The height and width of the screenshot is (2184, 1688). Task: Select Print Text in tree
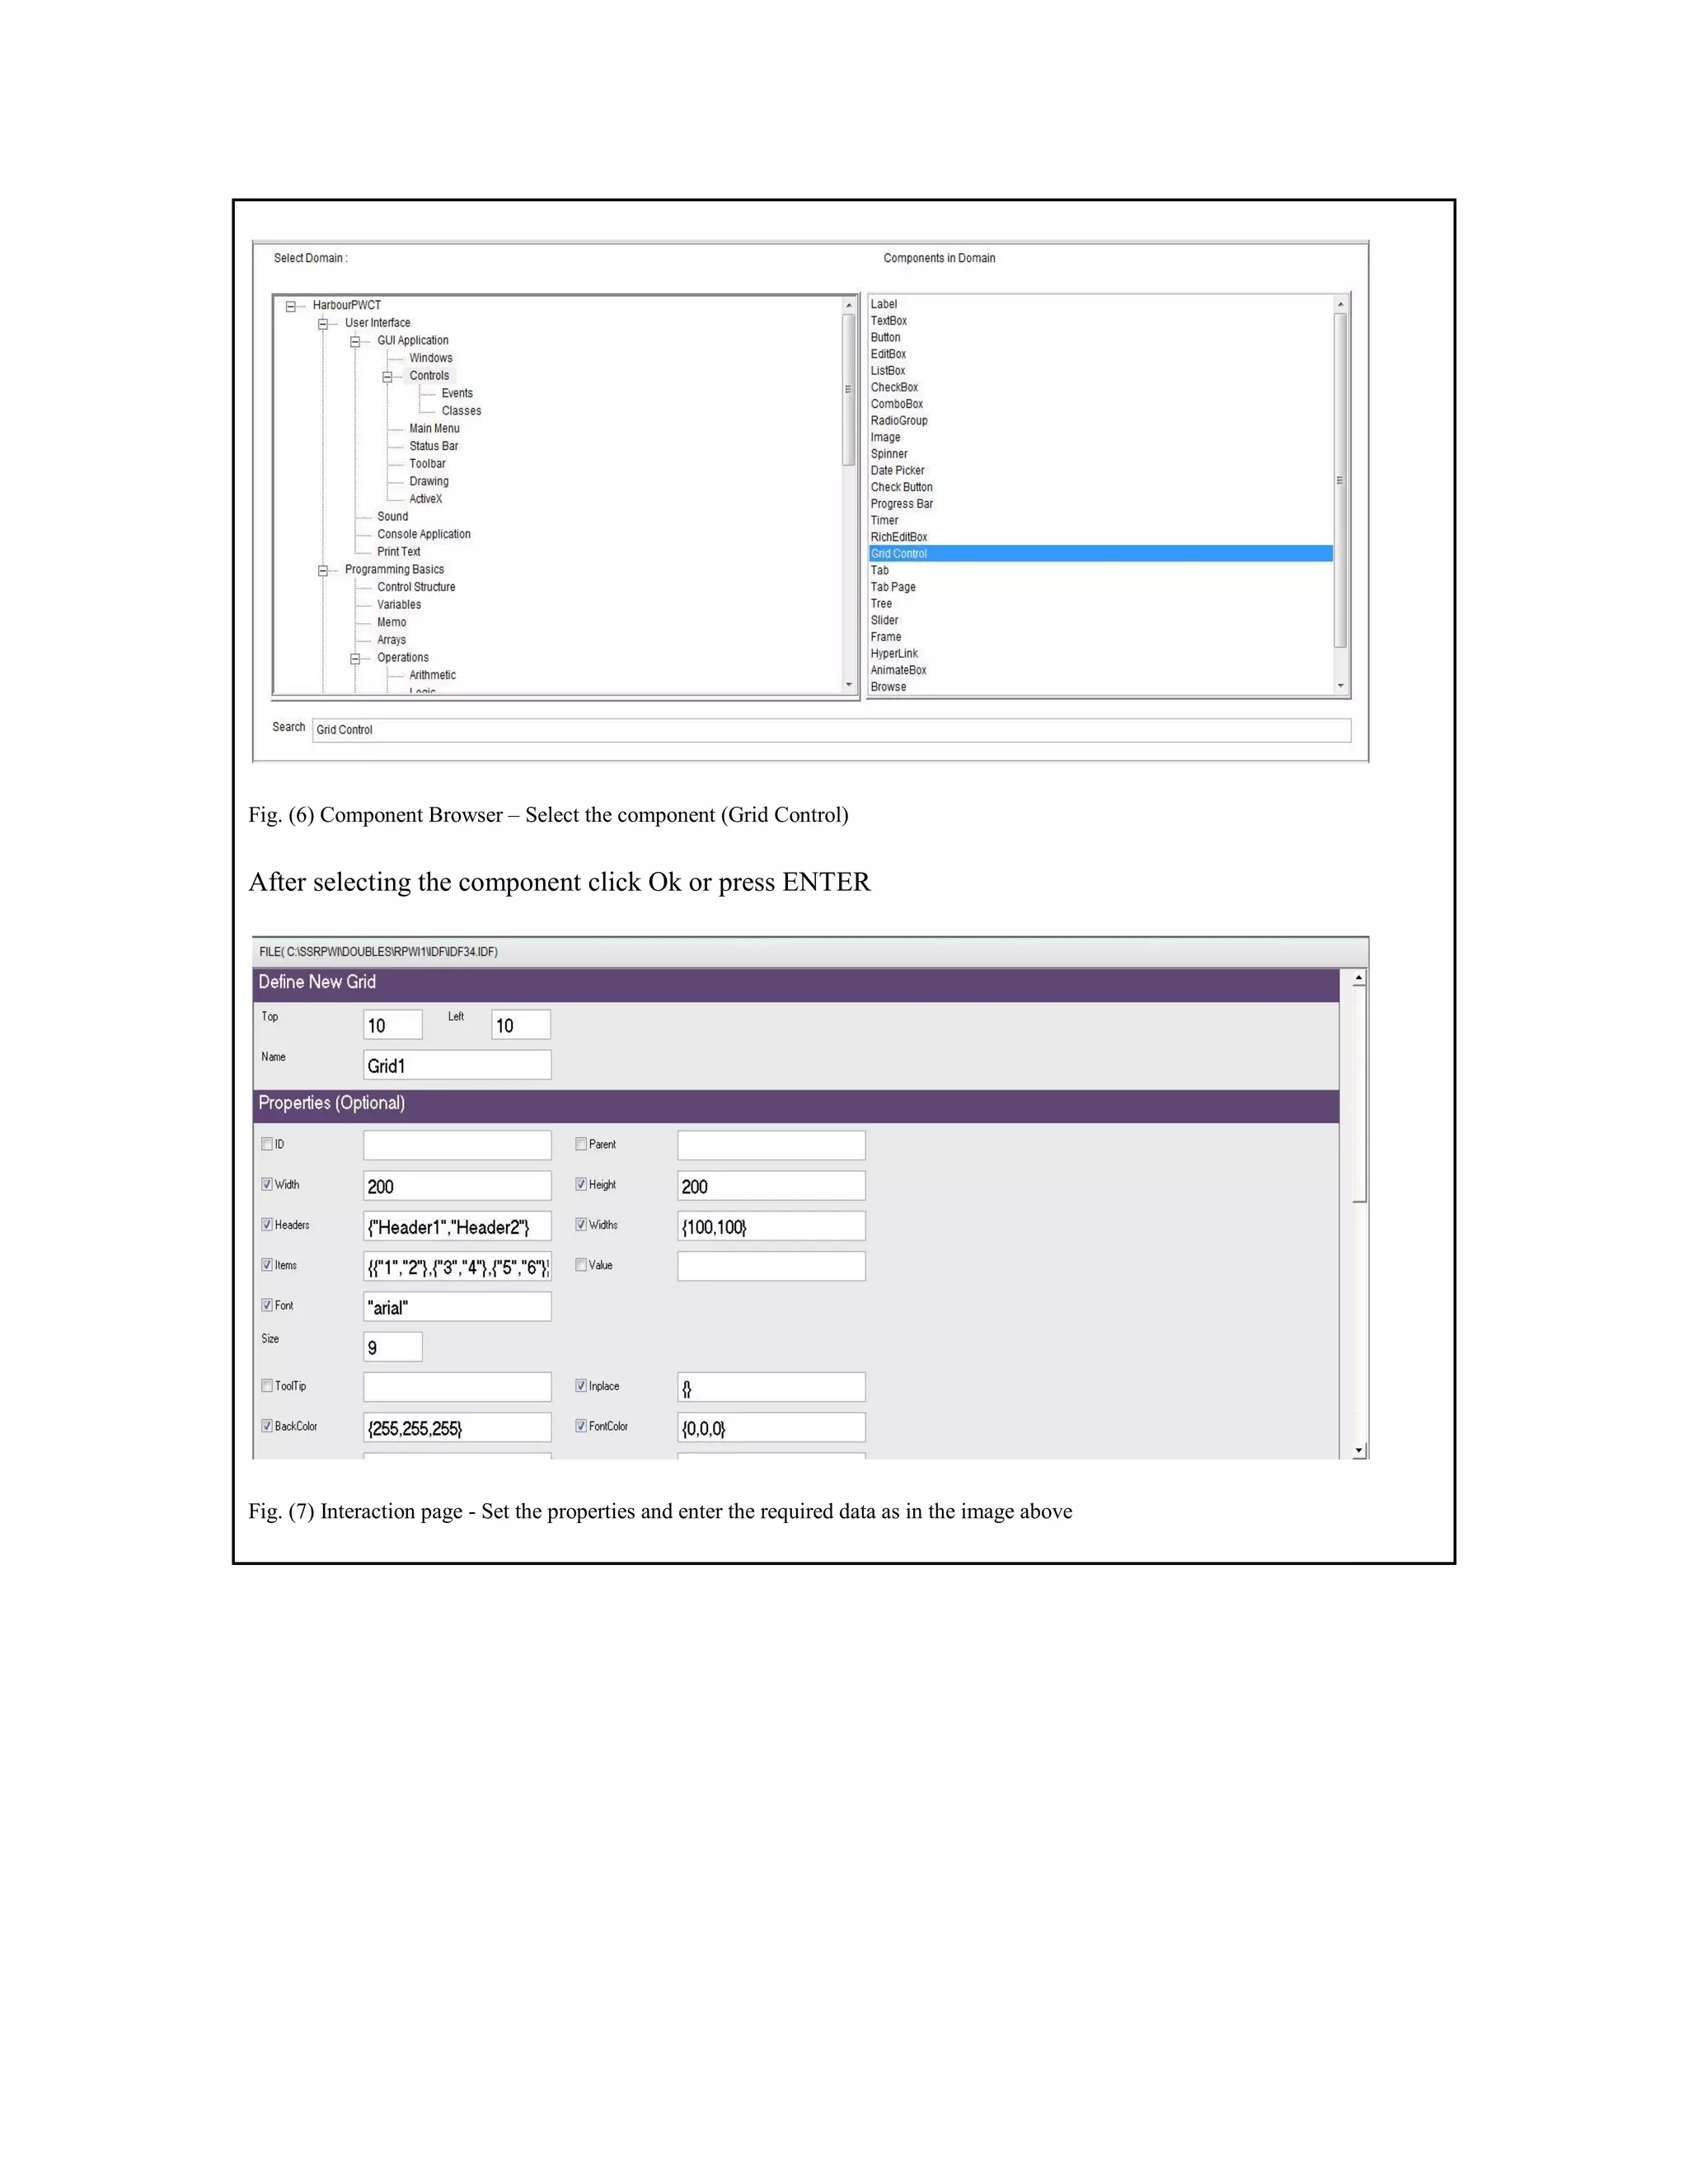(398, 552)
